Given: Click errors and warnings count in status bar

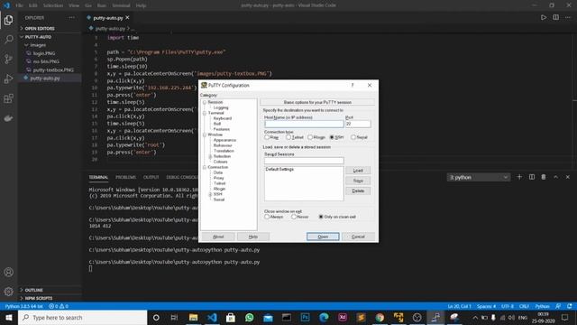Looking at the screenshot, I should pyautogui.click(x=59, y=306).
